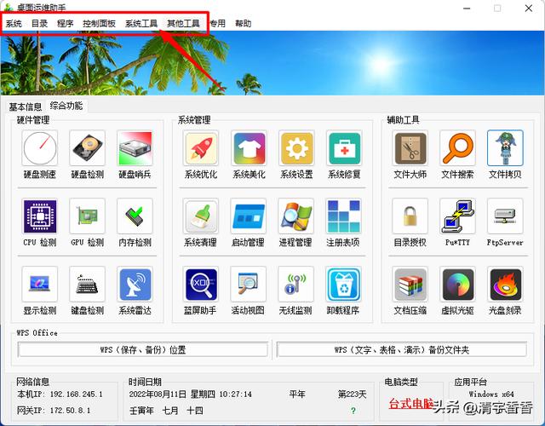The height and width of the screenshot is (426, 545).
Task: Open the 帮助 menu
Action: 244,23
